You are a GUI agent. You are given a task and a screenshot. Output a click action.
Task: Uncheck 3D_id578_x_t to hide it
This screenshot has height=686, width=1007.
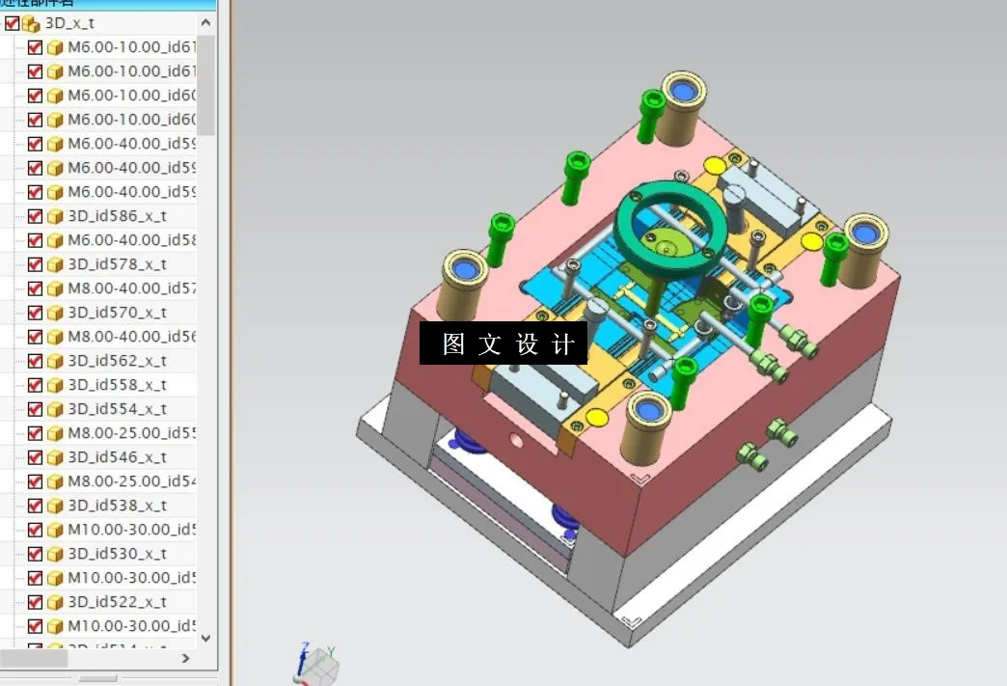pos(34,263)
